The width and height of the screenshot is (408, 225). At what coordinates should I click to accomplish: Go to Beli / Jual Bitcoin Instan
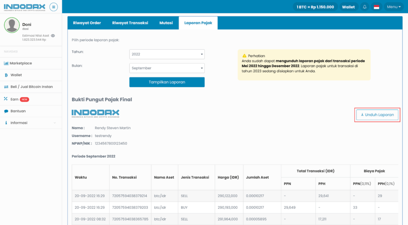pyautogui.click(x=31, y=87)
